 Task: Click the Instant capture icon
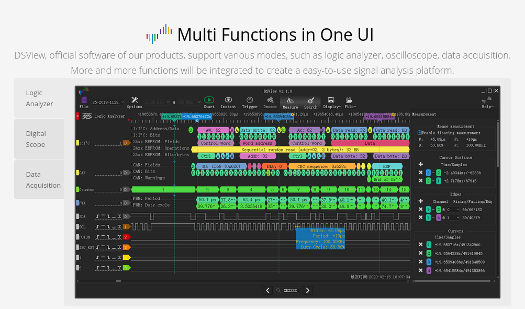click(228, 100)
